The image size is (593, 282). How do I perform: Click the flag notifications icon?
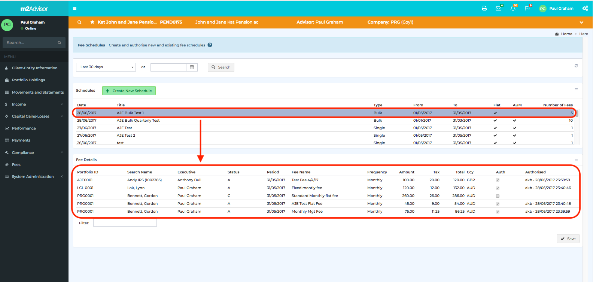[x=527, y=8]
